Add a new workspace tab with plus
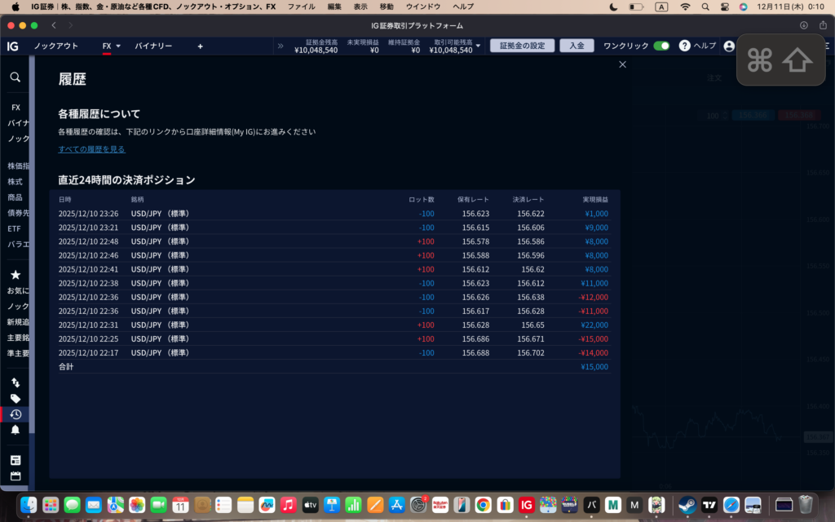 click(x=201, y=46)
